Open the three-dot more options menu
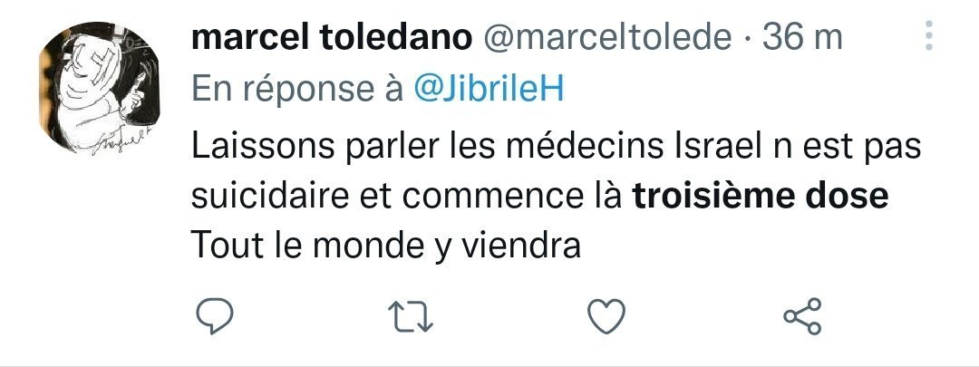 (929, 35)
